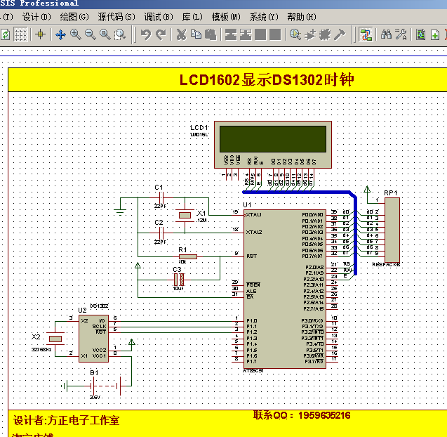The image size is (447, 437).
Task: Select the RP1 resistor pack
Action: 392,230
